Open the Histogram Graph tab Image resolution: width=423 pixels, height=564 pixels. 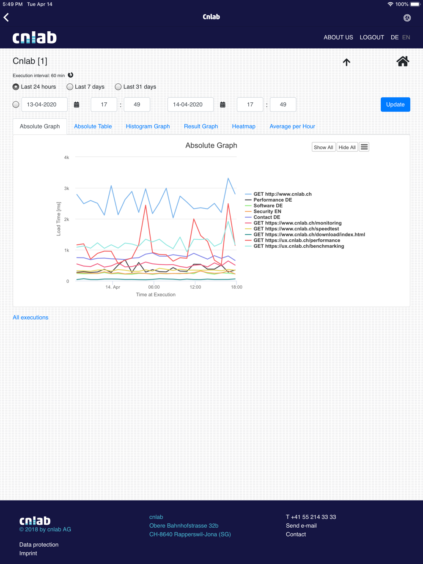click(x=148, y=126)
